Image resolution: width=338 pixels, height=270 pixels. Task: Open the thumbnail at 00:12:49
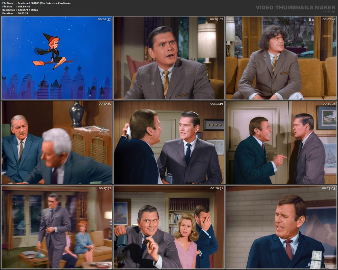coord(169,142)
